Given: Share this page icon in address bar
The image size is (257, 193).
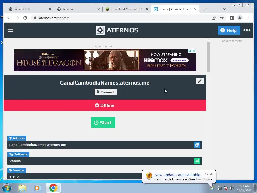Looking at the screenshot, I should pyautogui.click(x=214, y=18).
